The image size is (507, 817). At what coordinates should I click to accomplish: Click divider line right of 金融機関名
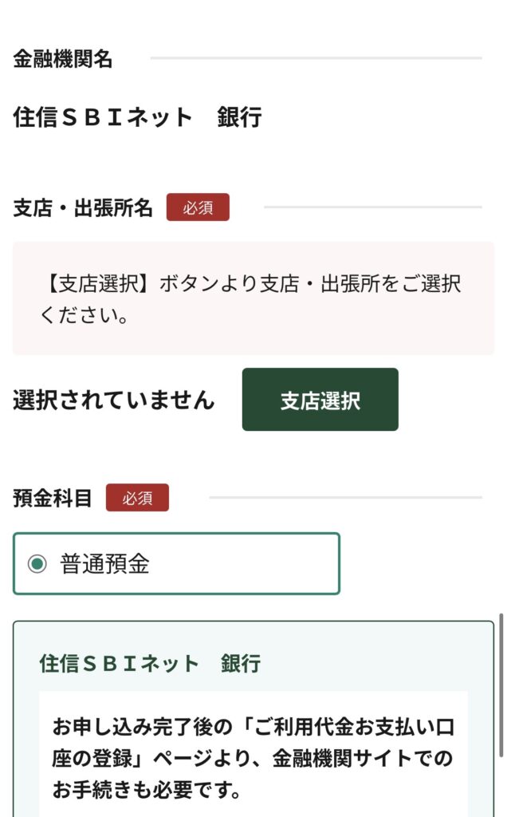pos(316,58)
